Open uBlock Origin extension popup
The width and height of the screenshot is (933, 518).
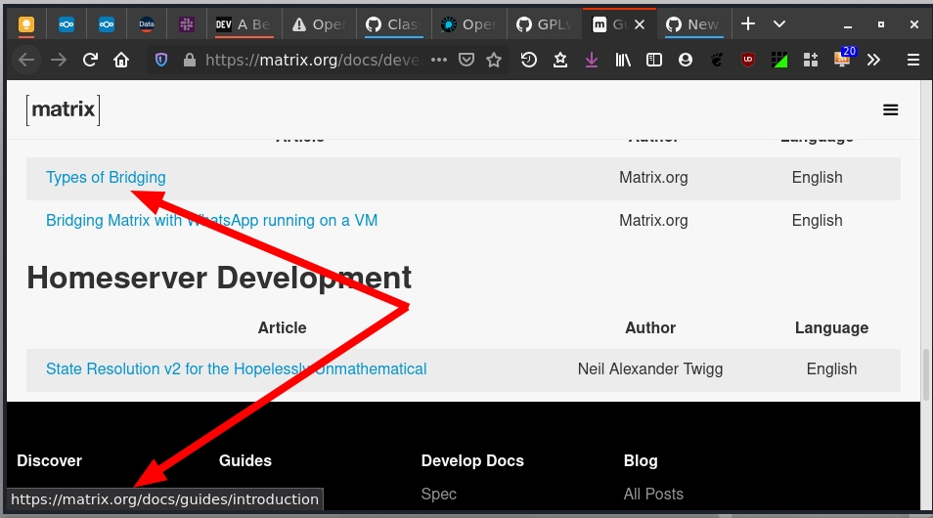point(748,60)
